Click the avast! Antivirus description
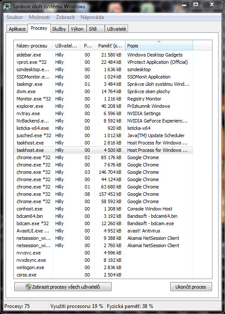 tap(144, 231)
